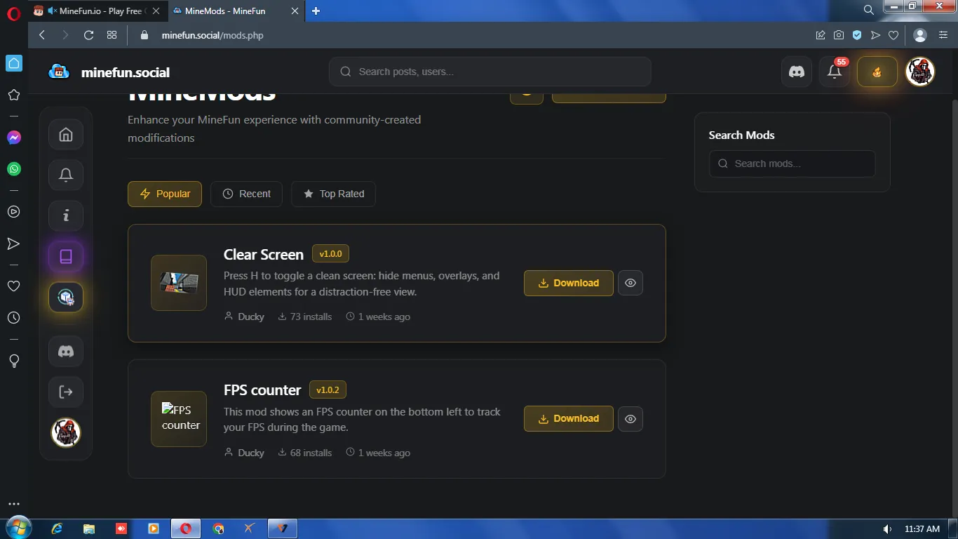Open the info page in site sidebar
The image size is (958, 539).
pos(66,215)
